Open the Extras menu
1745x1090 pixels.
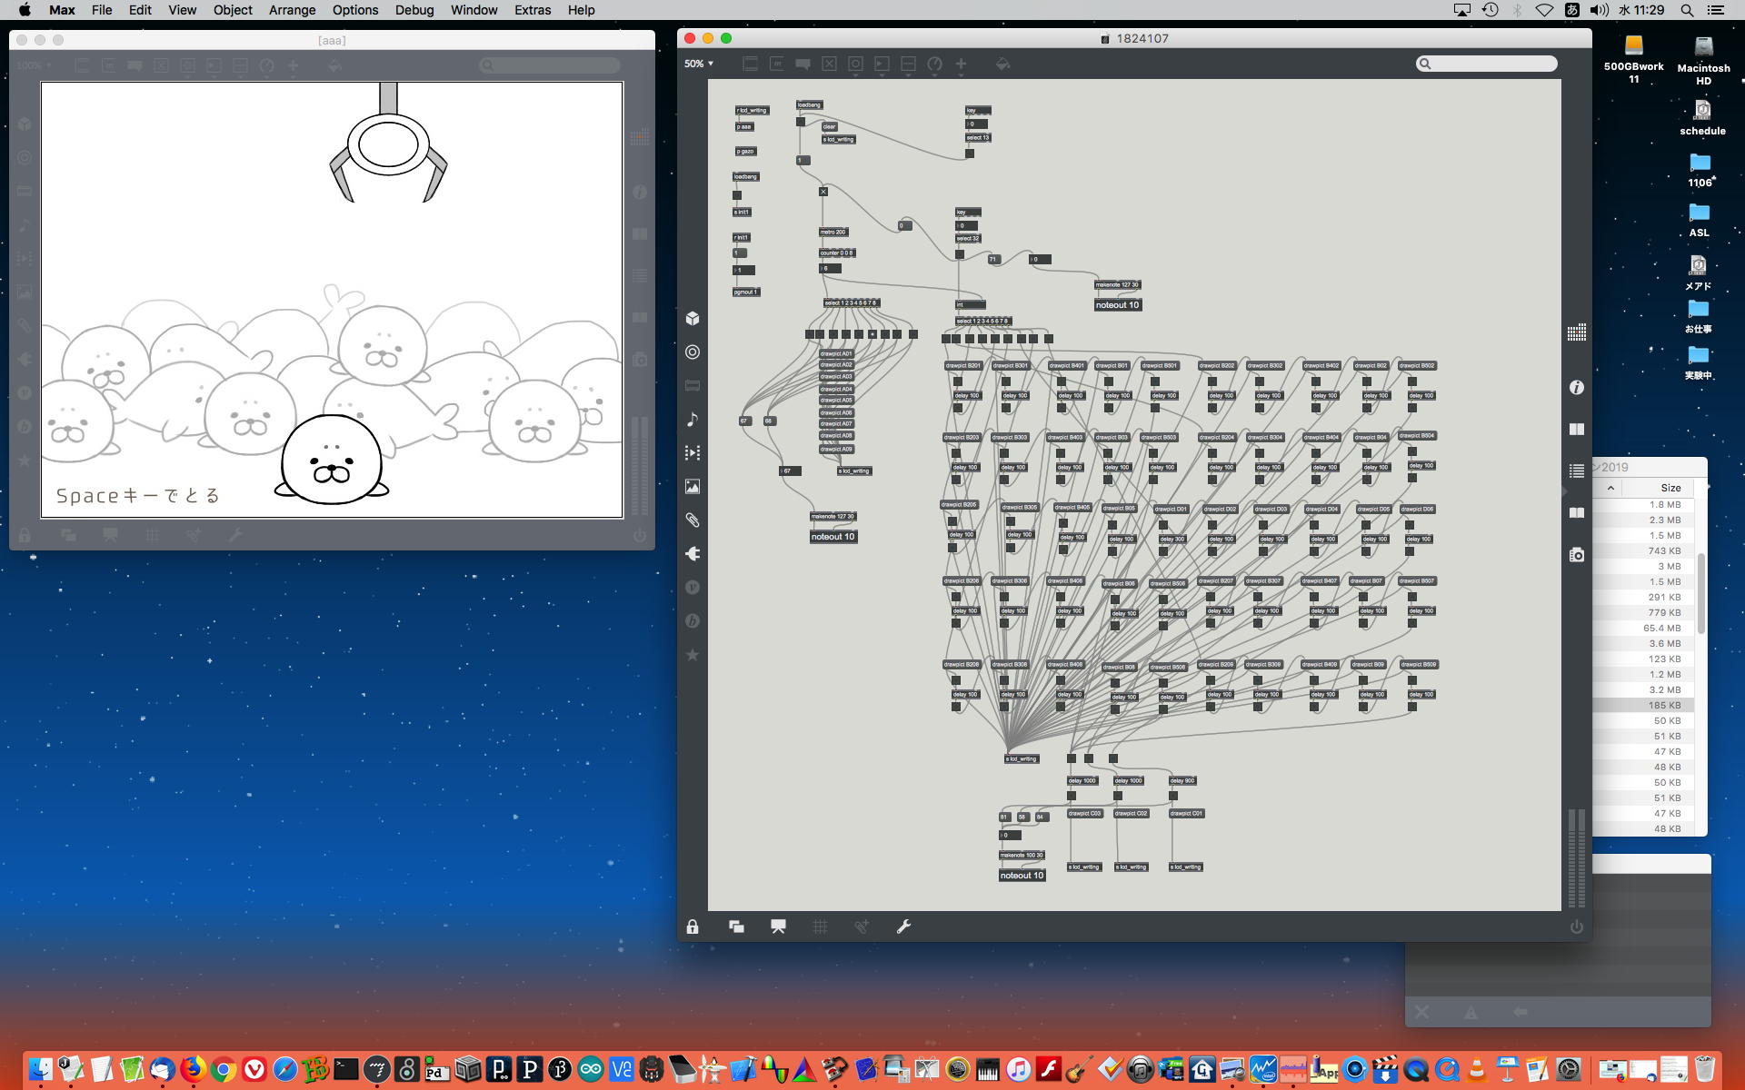click(x=532, y=10)
